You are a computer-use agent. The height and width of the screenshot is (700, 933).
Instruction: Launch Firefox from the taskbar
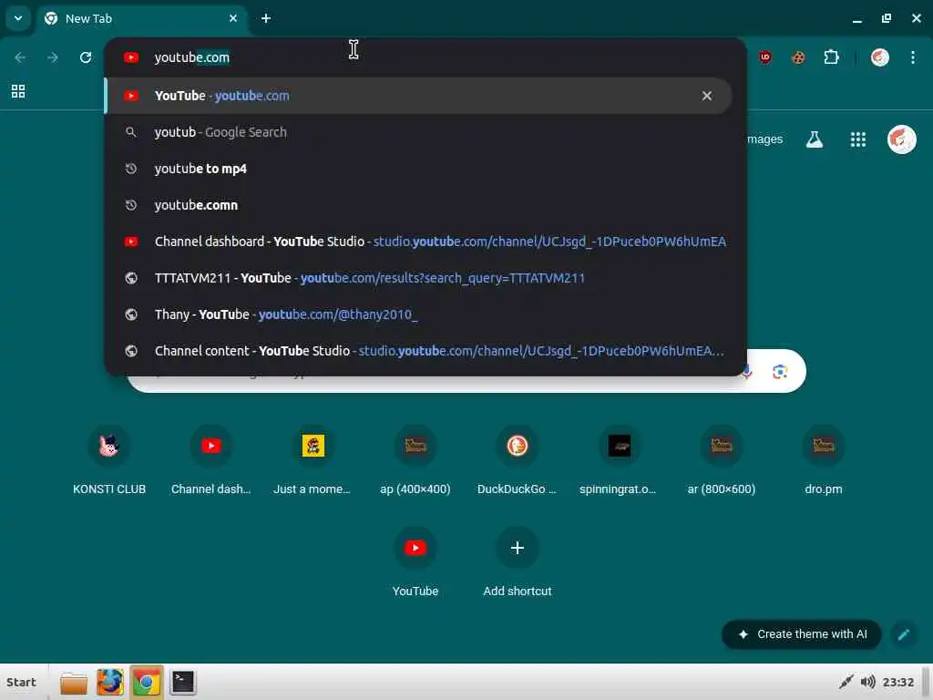click(x=110, y=683)
